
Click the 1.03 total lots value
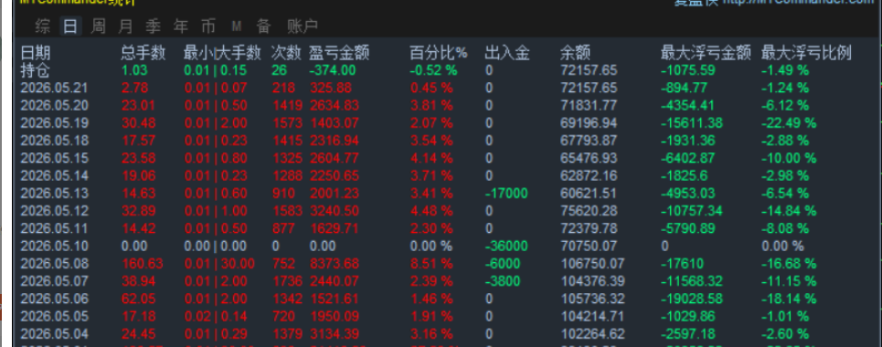coord(134,70)
